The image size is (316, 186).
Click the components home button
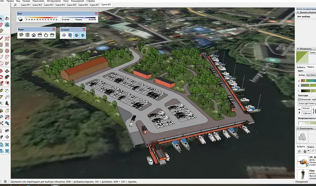(x=305, y=151)
